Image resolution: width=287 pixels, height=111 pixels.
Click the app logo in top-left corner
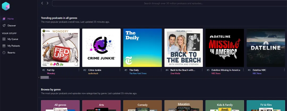tap(6, 6)
